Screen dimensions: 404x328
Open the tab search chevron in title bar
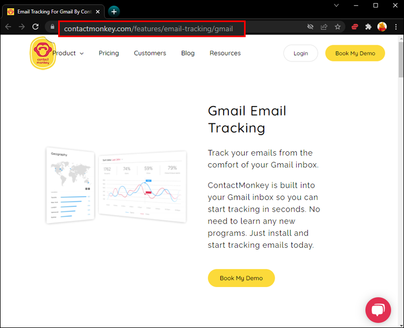tap(336, 5)
